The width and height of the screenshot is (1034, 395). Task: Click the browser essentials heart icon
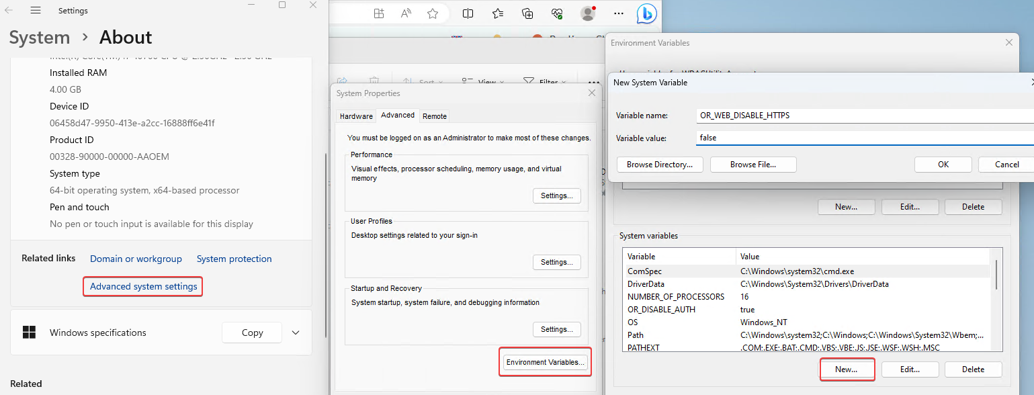(x=557, y=13)
